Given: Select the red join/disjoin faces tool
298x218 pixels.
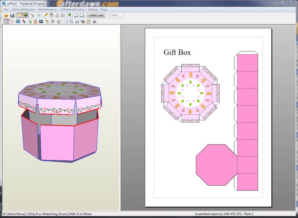Looking at the screenshot, I should pos(13,21).
